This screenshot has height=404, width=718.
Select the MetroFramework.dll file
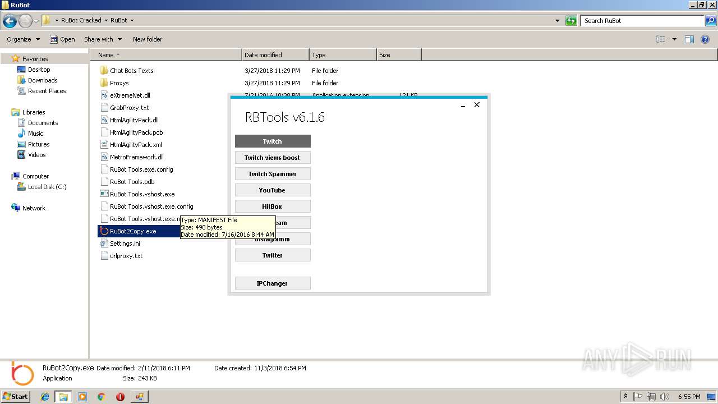[137, 157]
